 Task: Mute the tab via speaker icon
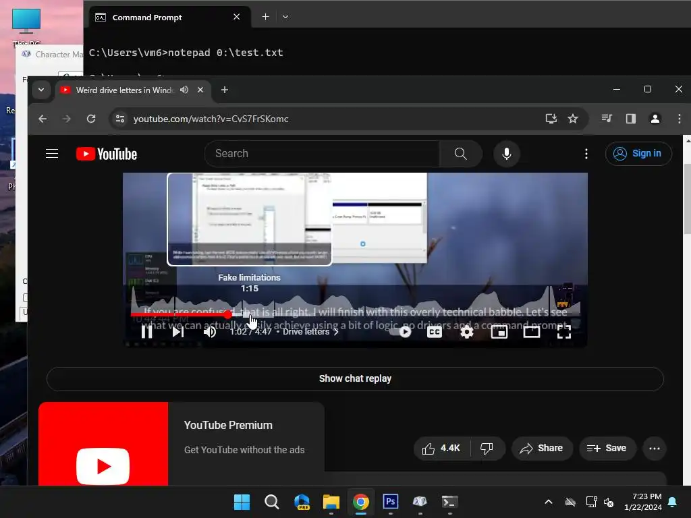click(x=184, y=90)
